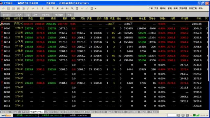Select the 沪深300 index row
The width and height of the screenshot is (210, 118).
104,24
